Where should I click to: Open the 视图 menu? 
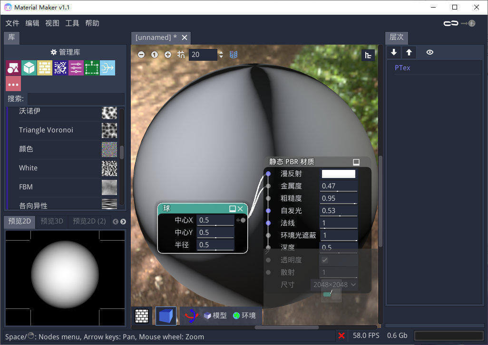(52, 23)
